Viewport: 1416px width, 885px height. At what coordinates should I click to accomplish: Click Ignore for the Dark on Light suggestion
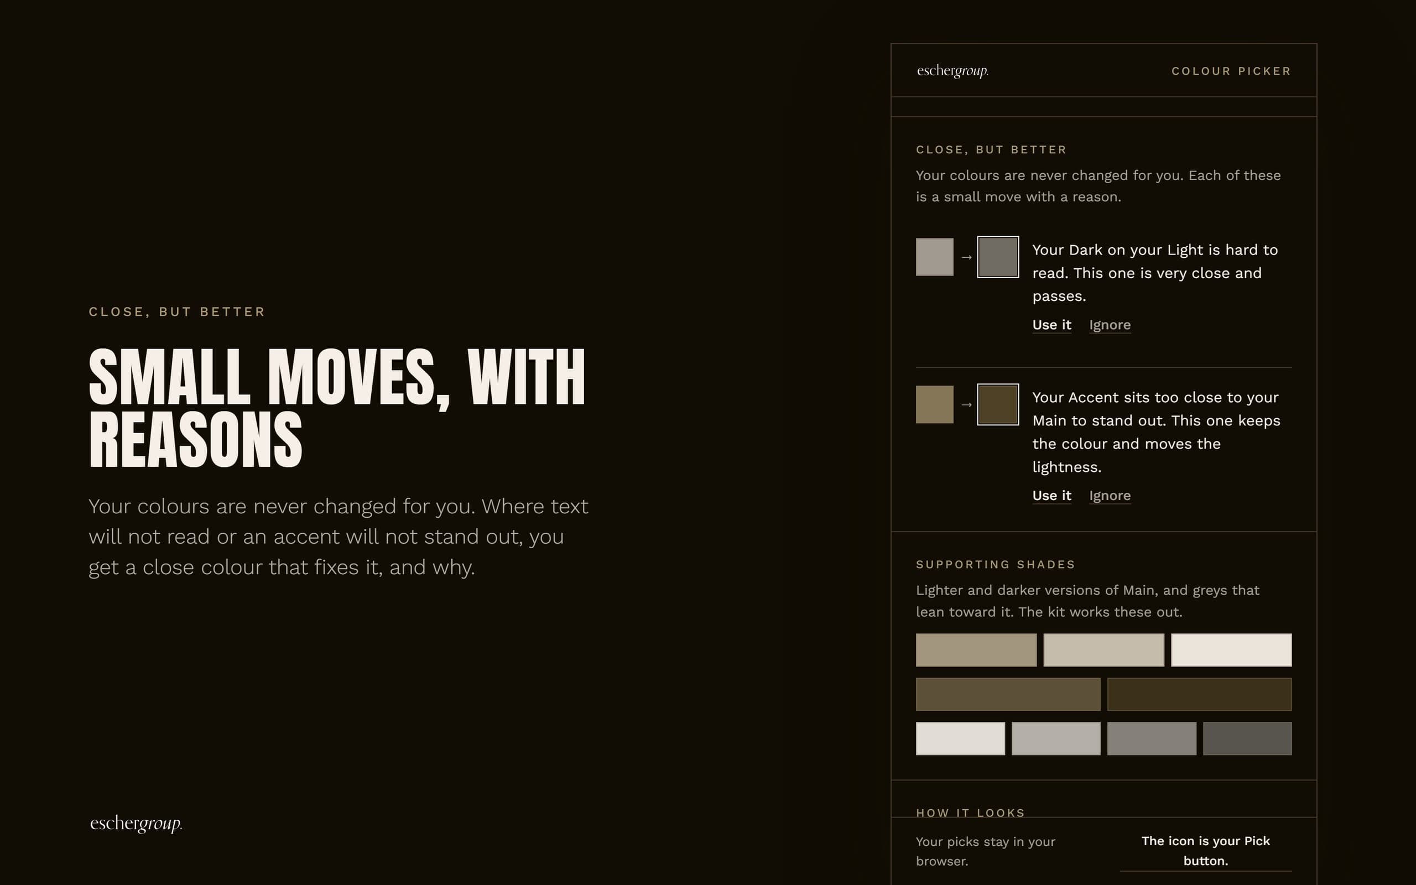point(1110,325)
